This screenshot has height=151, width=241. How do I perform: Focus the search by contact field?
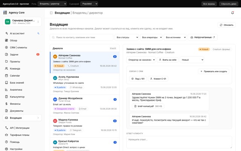click(x=81, y=37)
